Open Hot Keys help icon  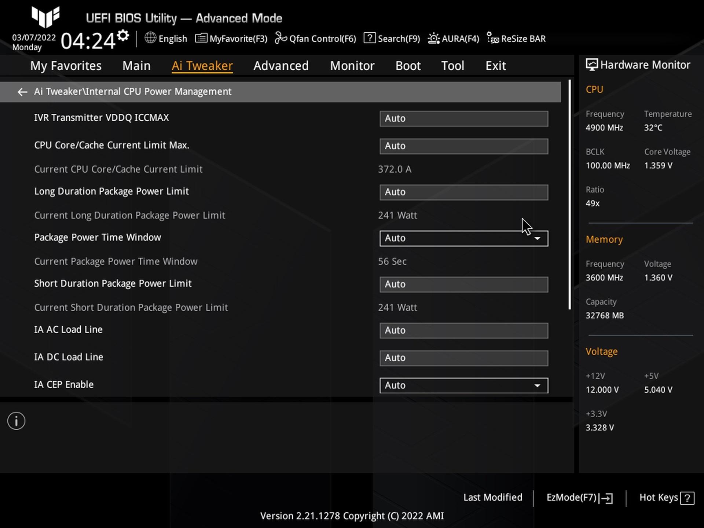pyautogui.click(x=687, y=498)
